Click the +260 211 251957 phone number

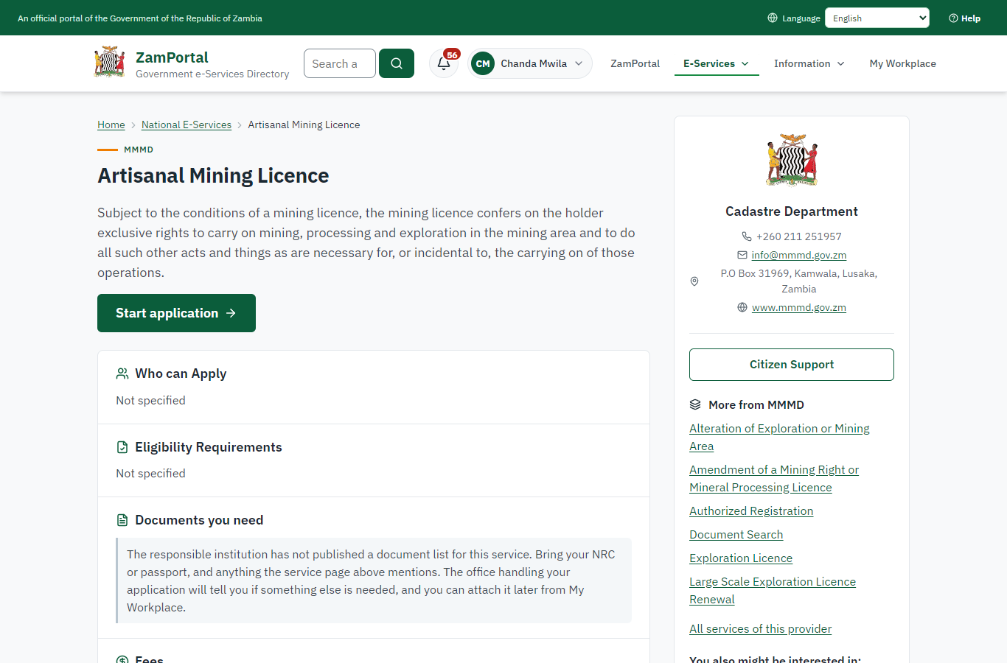click(x=799, y=236)
